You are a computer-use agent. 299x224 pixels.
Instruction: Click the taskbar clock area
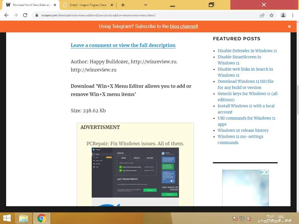pos(275,219)
